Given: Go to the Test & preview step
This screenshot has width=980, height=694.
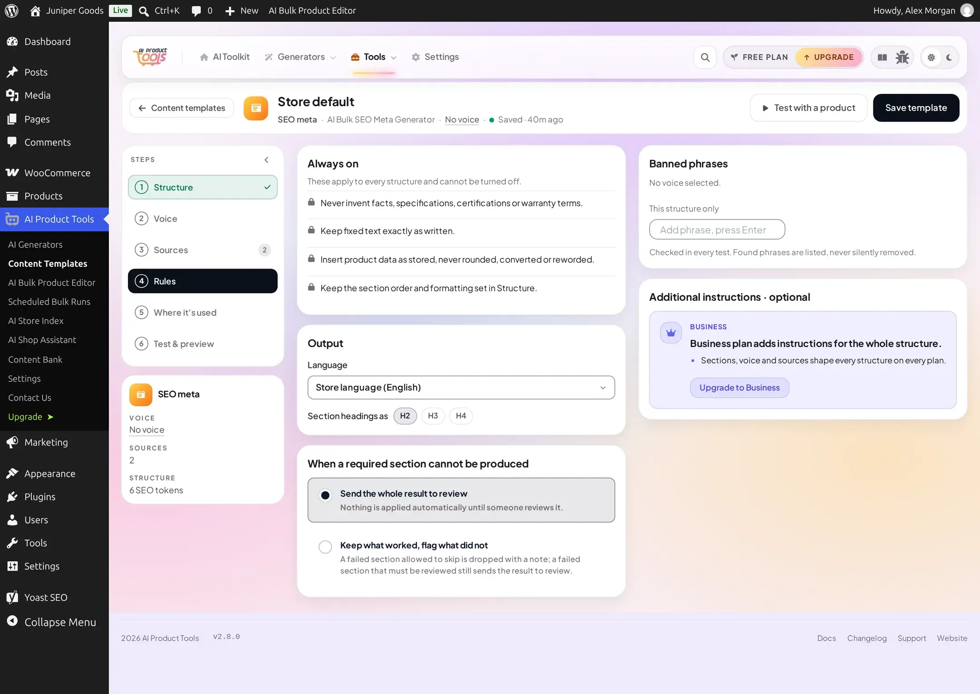Looking at the screenshot, I should tap(202, 344).
